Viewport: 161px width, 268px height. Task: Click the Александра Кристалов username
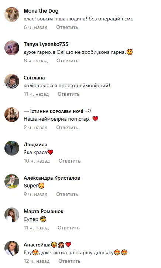(52, 178)
